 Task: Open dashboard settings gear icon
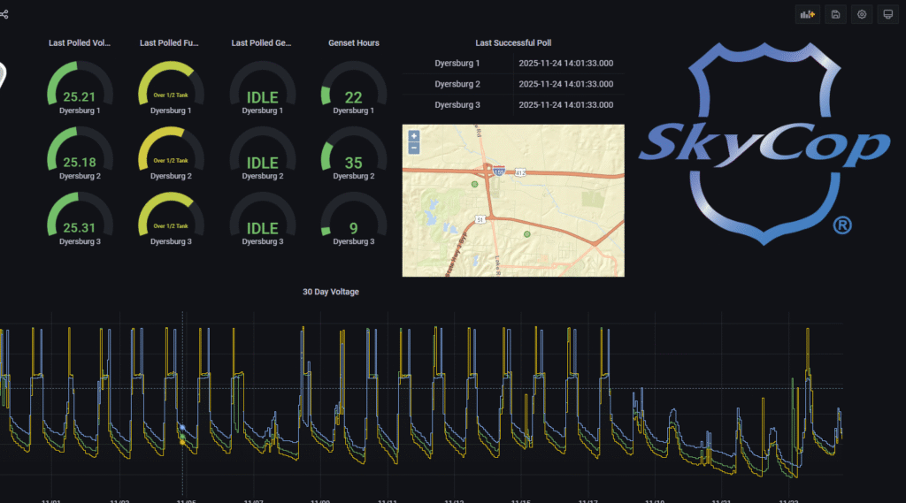point(862,14)
